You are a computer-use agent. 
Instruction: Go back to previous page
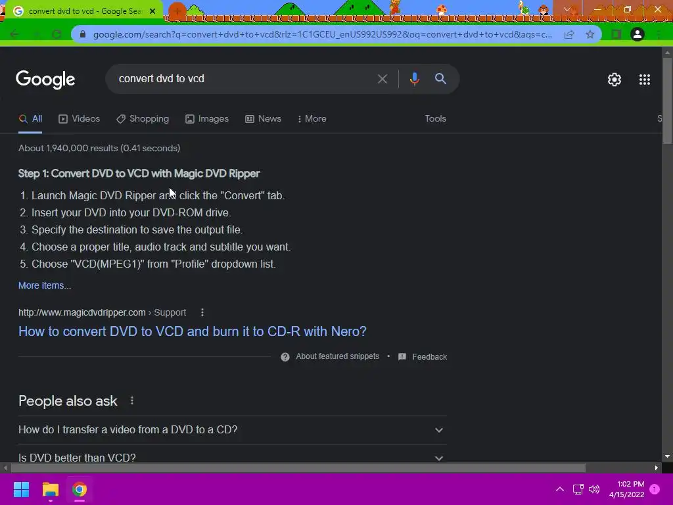click(14, 34)
